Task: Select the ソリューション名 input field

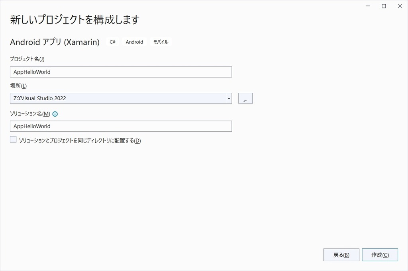Action: 120,126
